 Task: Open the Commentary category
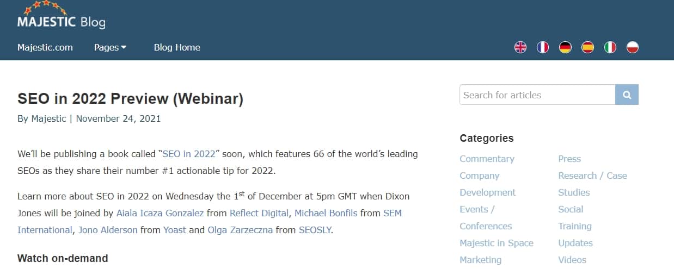pos(487,159)
